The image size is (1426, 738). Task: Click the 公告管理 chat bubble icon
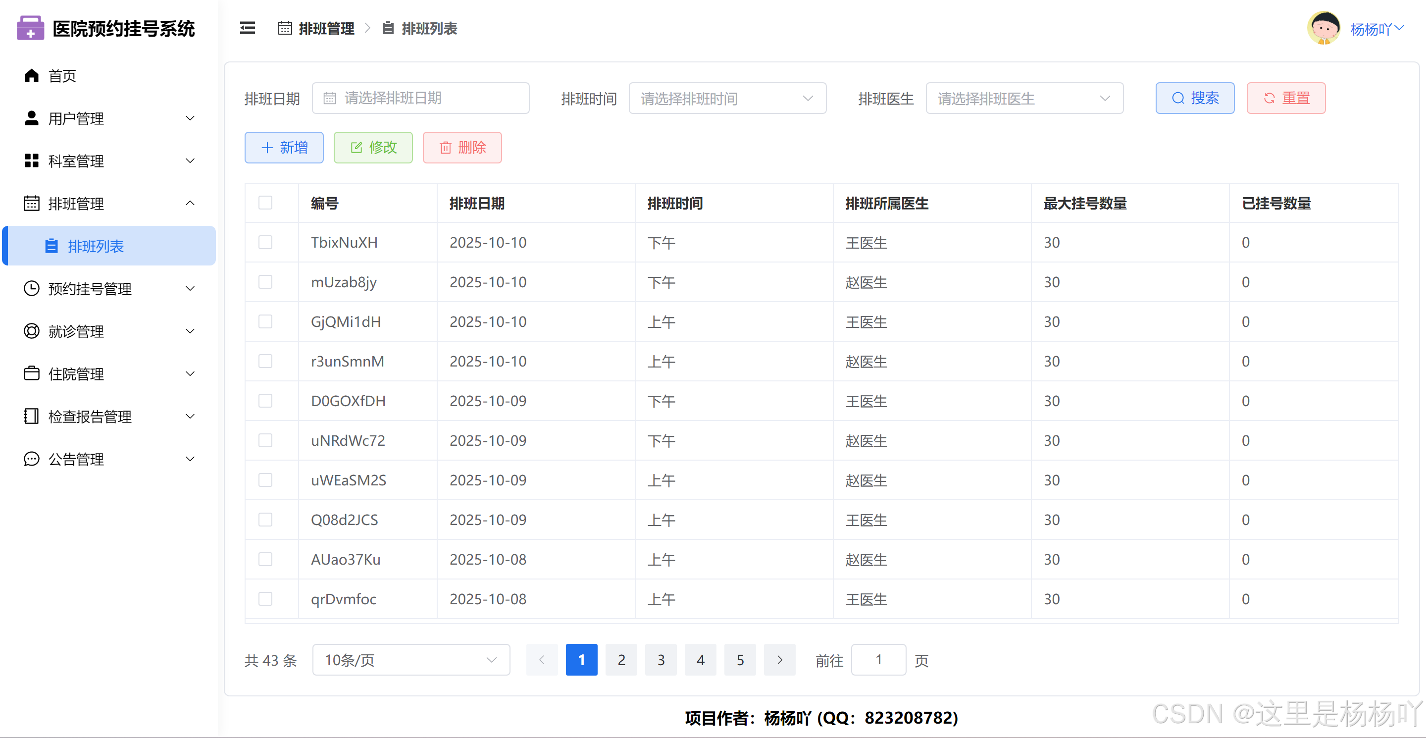(32, 459)
